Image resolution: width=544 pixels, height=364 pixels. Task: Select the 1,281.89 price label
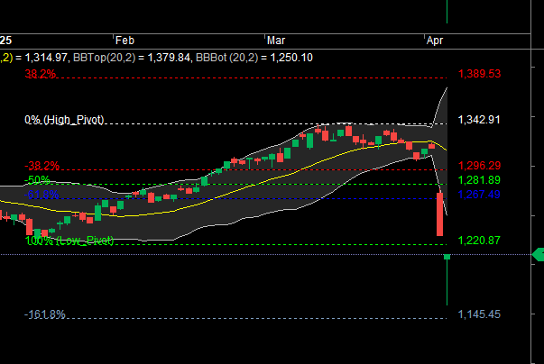tap(479, 180)
